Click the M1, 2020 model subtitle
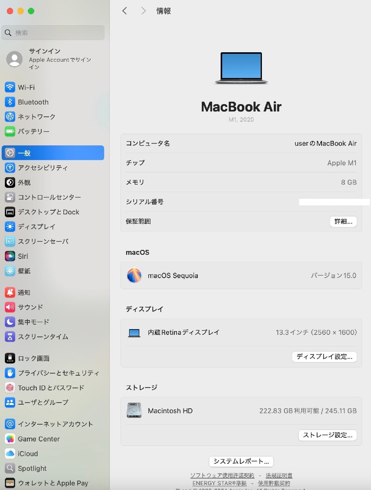The image size is (371, 490). [241, 120]
